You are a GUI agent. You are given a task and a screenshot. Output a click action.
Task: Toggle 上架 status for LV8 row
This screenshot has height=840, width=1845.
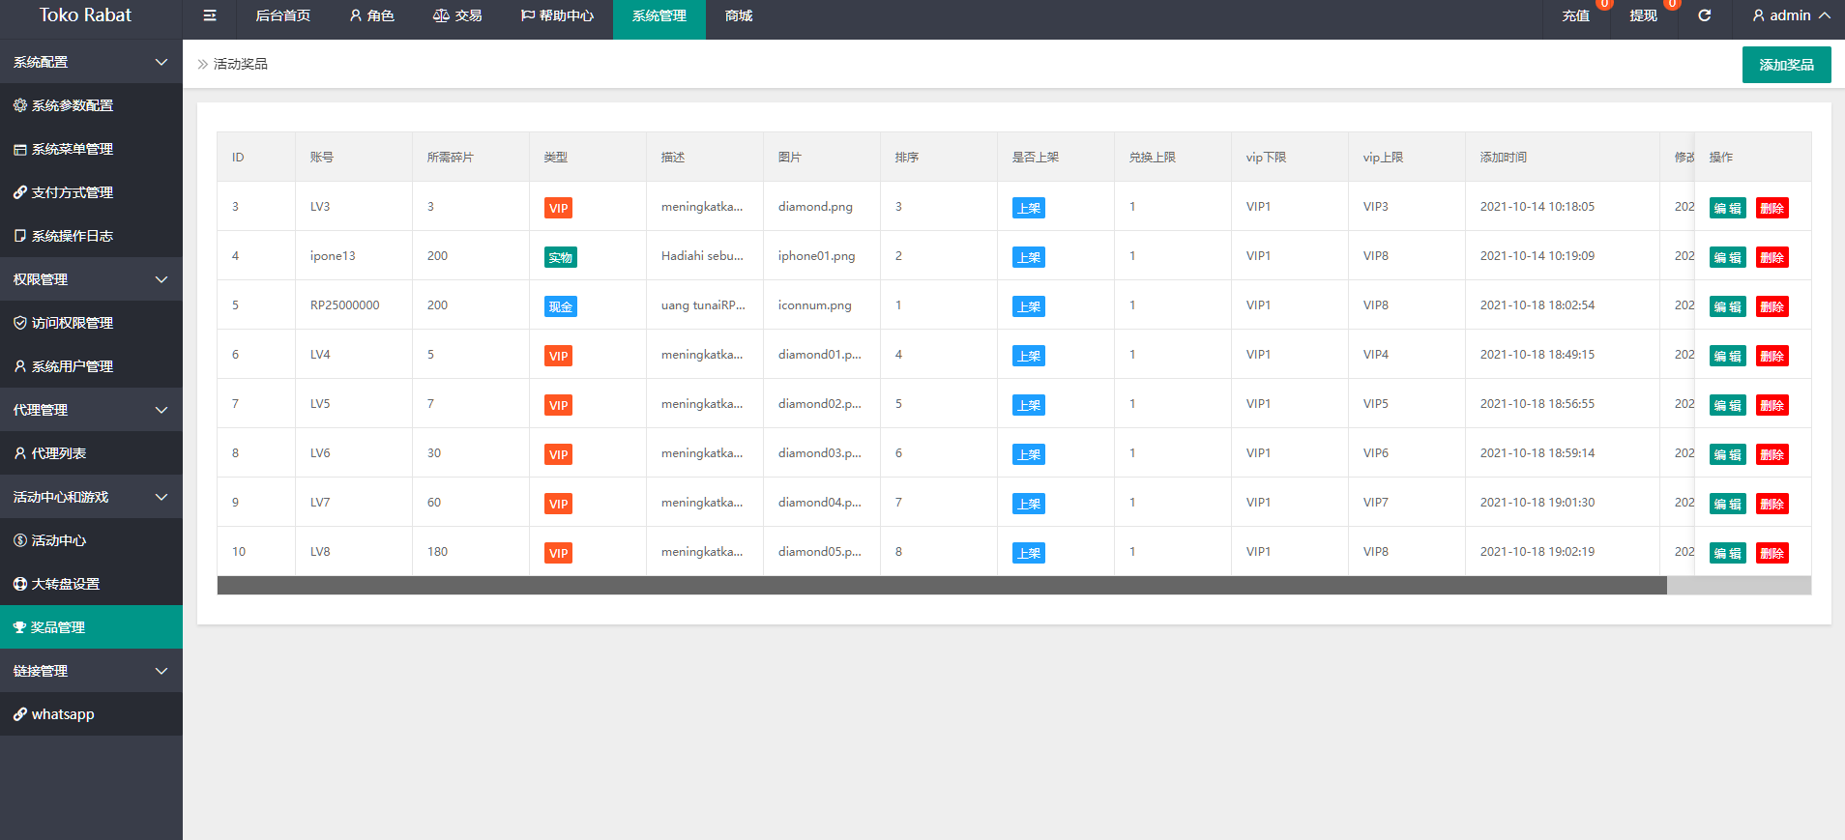1028,553
